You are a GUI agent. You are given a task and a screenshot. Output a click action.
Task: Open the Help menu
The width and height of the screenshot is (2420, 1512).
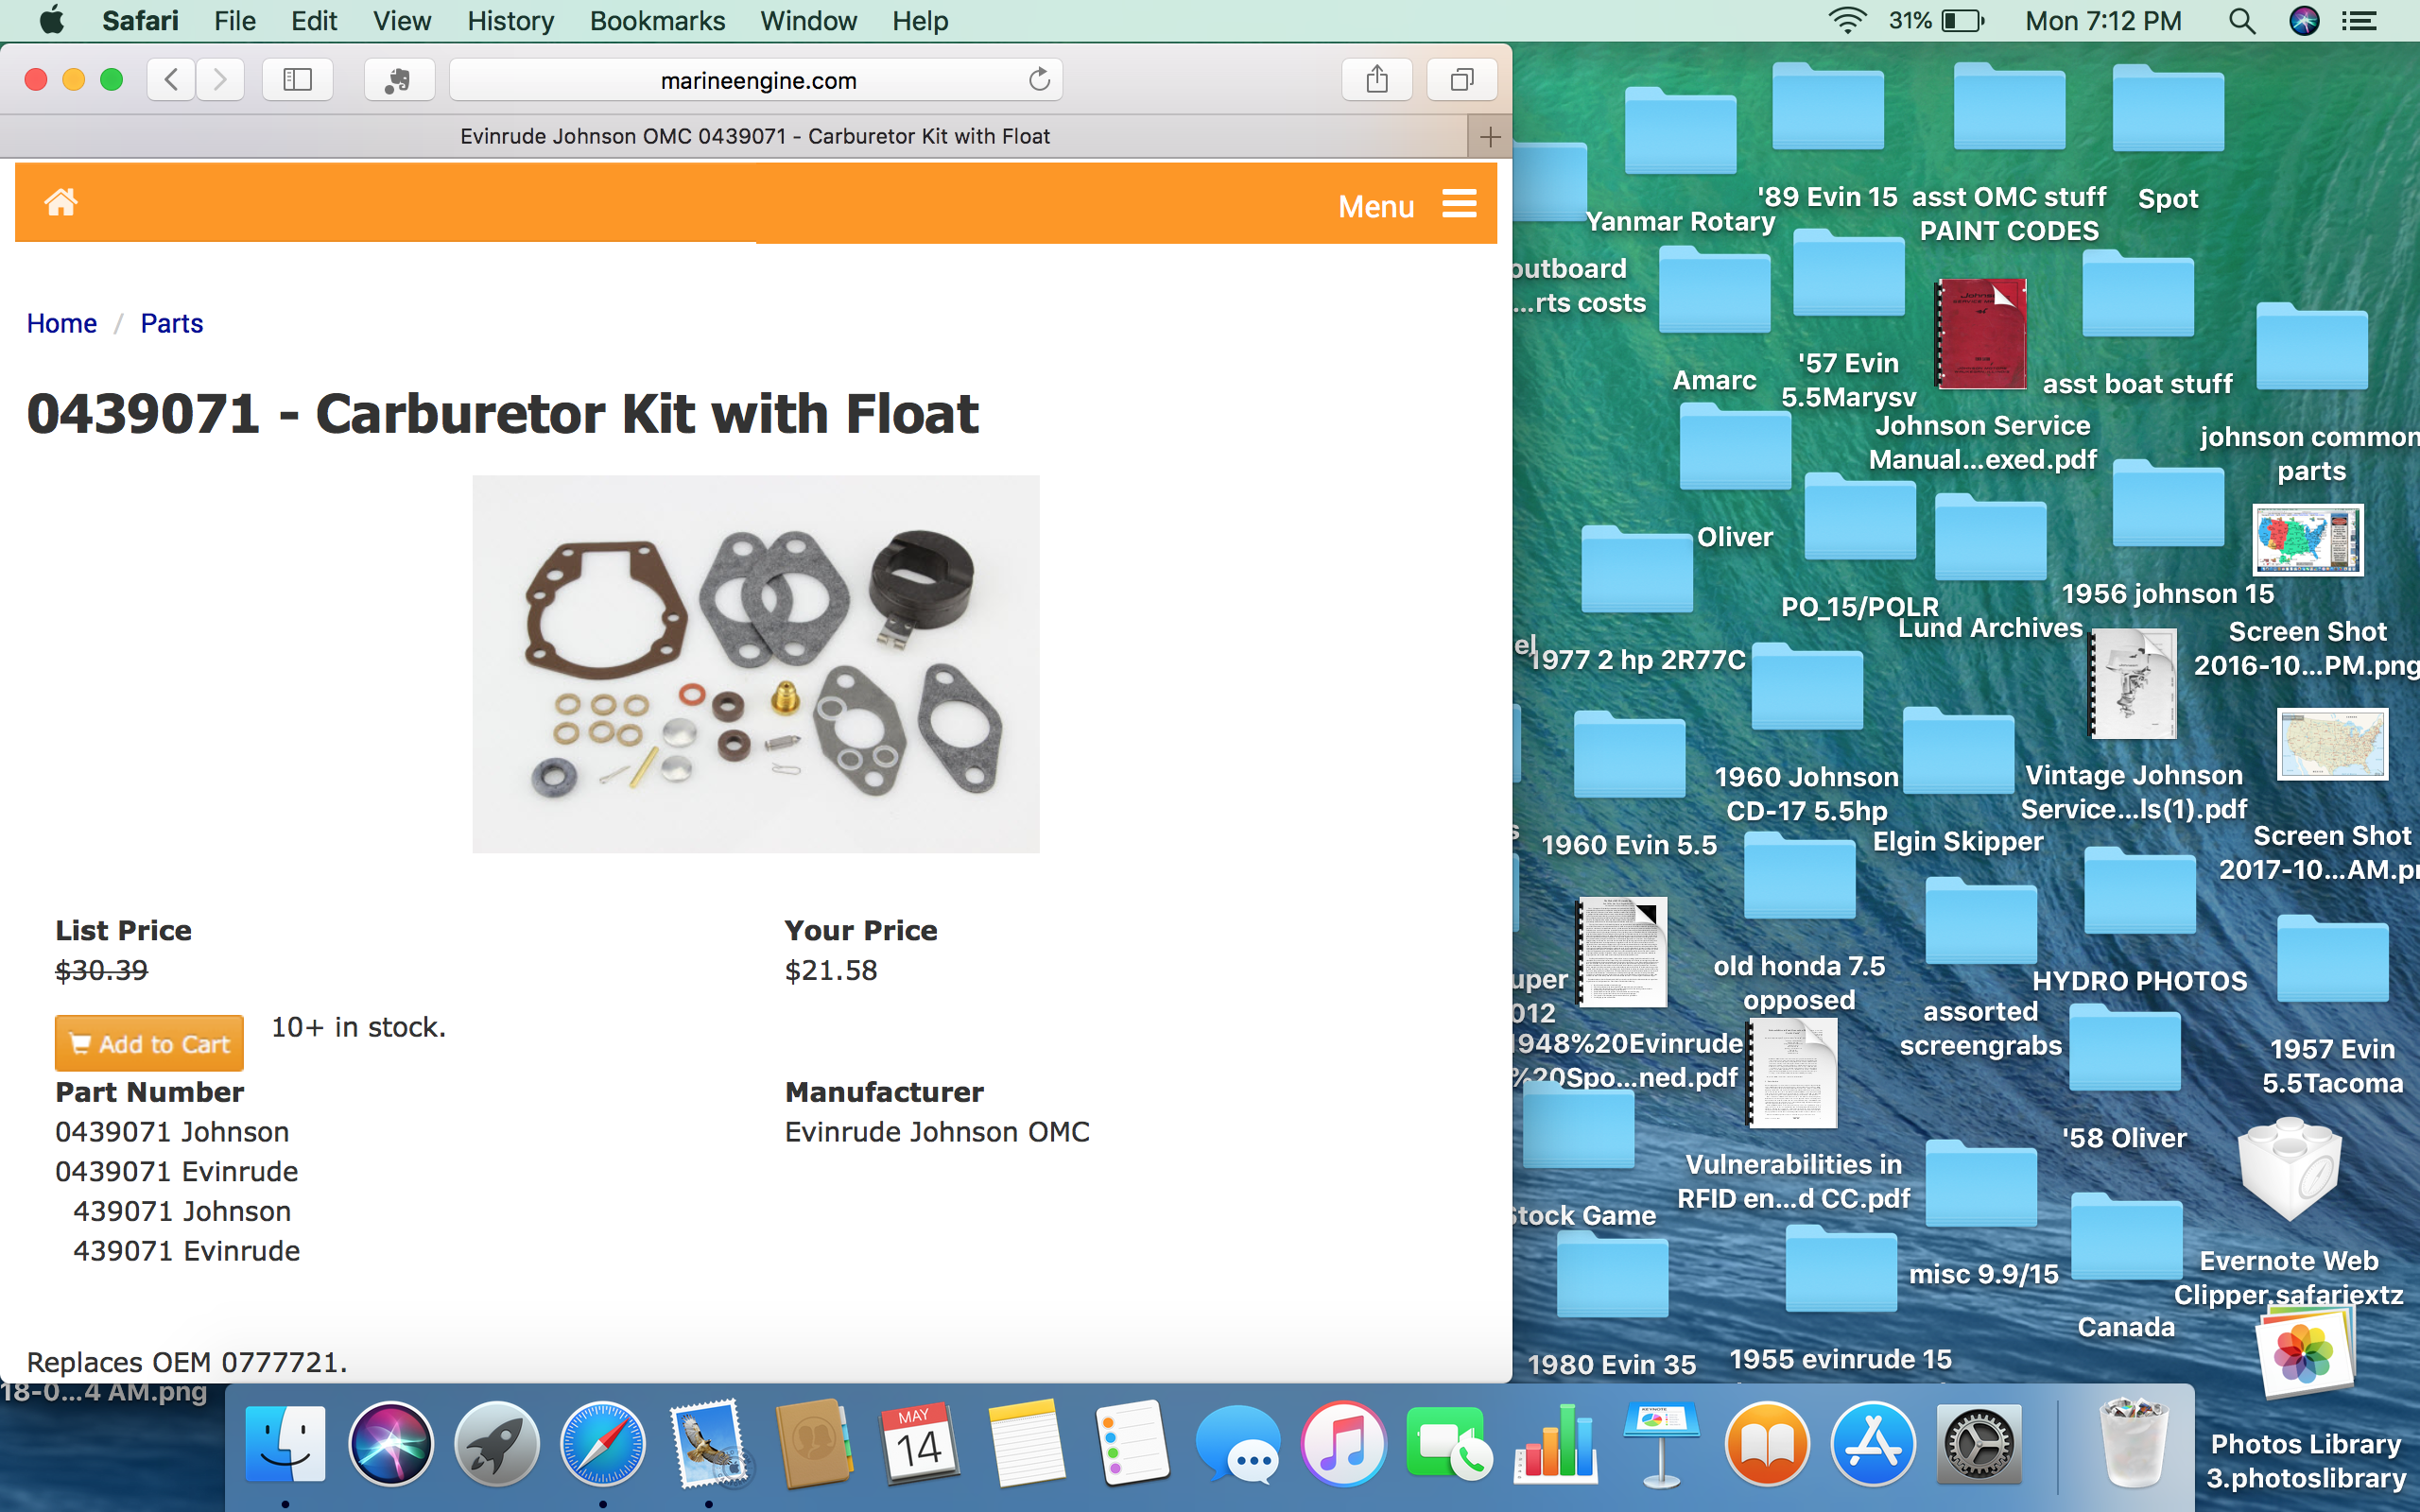920,21
